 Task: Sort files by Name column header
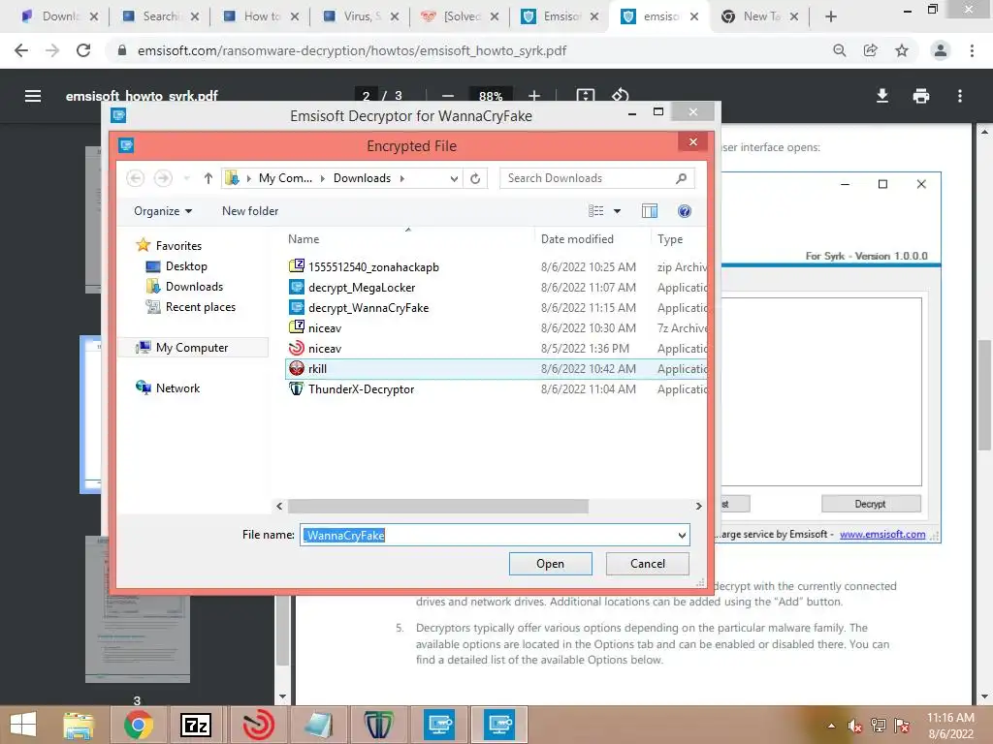click(x=409, y=239)
